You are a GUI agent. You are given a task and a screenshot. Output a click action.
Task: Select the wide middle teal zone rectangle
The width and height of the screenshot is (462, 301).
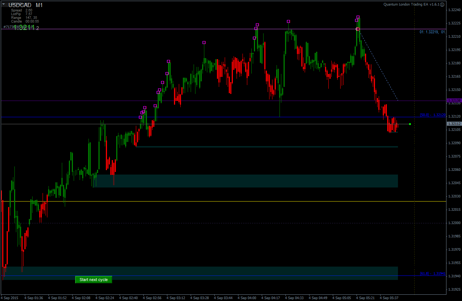(245, 181)
